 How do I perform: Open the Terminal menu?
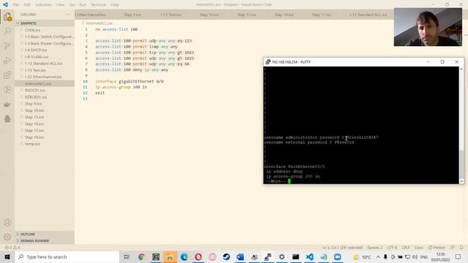[98, 5]
